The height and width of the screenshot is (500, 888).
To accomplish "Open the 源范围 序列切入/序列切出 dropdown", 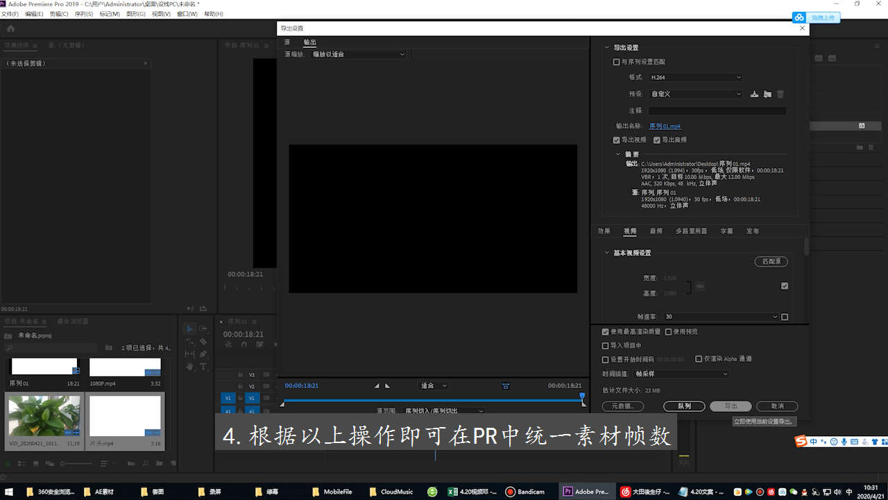I will coord(444,410).
